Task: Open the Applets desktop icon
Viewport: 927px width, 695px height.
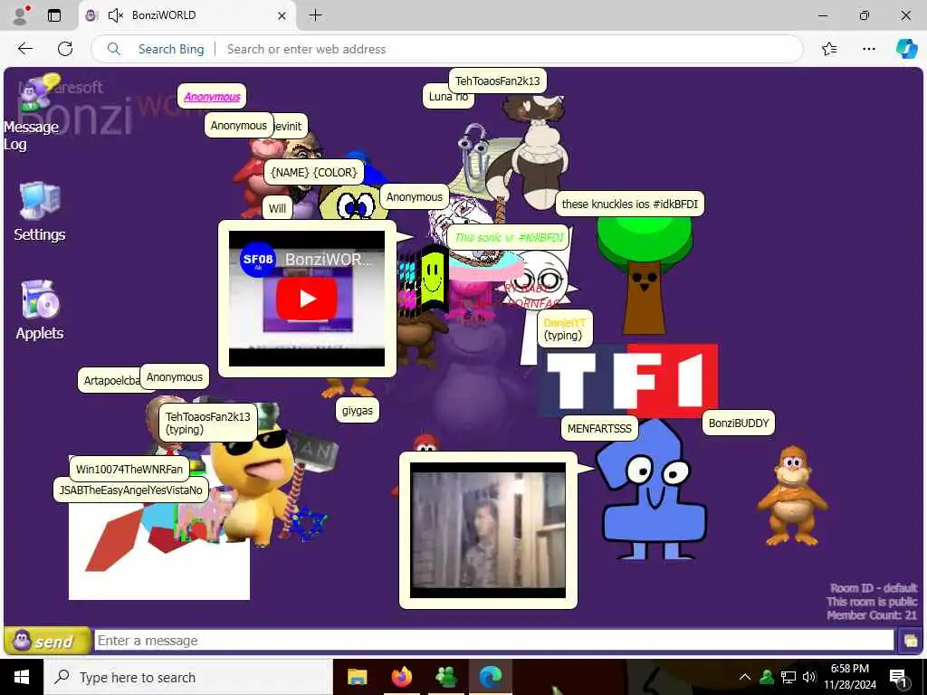Action: coord(40,309)
